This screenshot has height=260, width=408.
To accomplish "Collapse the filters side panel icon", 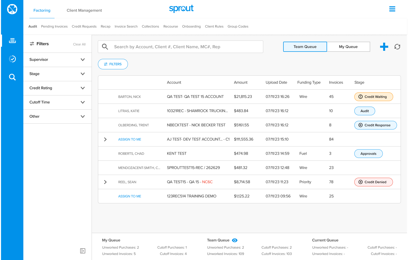I will pos(83,251).
